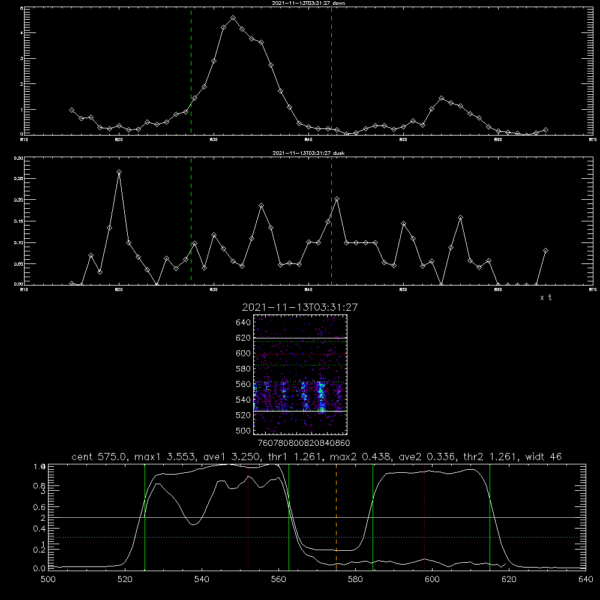Click upper white line at 620 in heatmap
600x600 pixels.
pyautogui.click(x=301, y=338)
